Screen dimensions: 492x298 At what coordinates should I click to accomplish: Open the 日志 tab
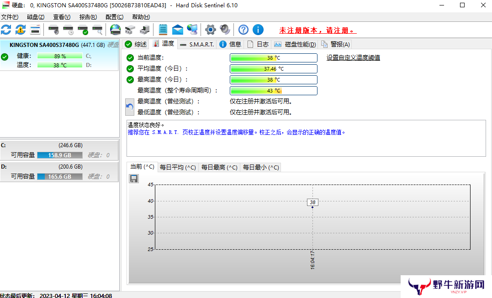(x=258, y=45)
